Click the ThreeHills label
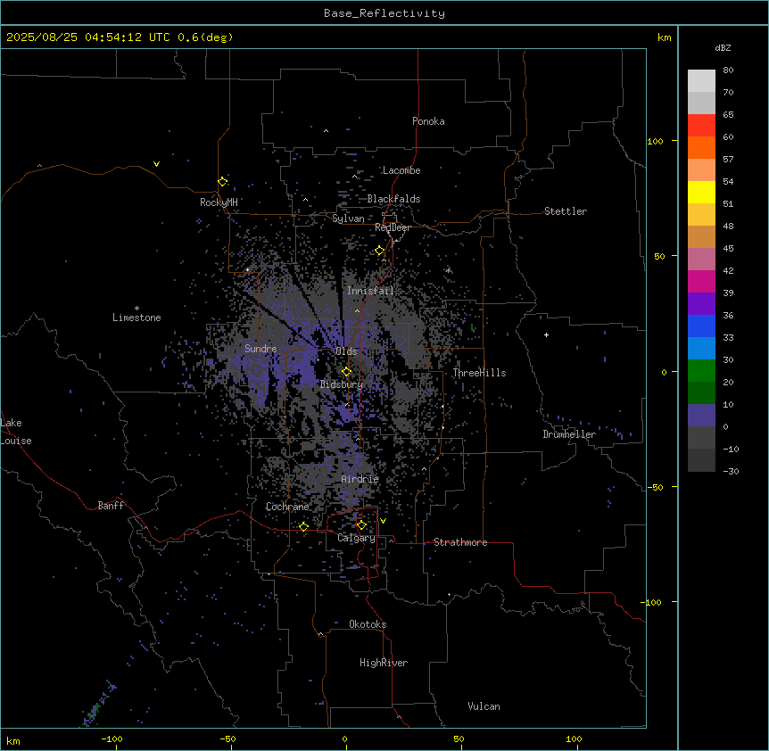Screen dimensions: 769x751 [479, 373]
